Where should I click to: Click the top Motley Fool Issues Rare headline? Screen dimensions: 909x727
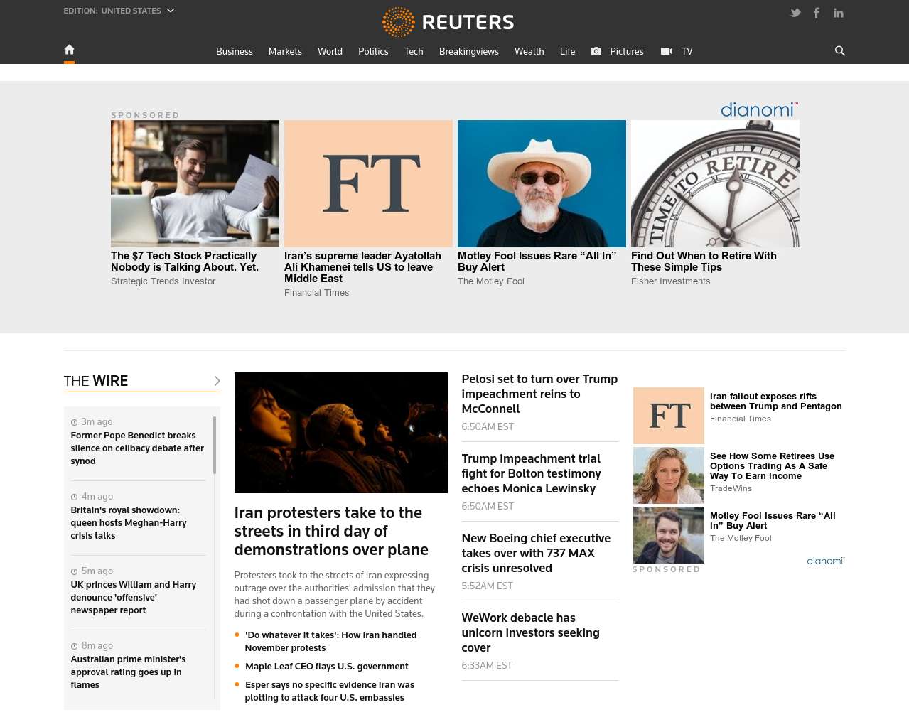pyautogui.click(x=537, y=262)
